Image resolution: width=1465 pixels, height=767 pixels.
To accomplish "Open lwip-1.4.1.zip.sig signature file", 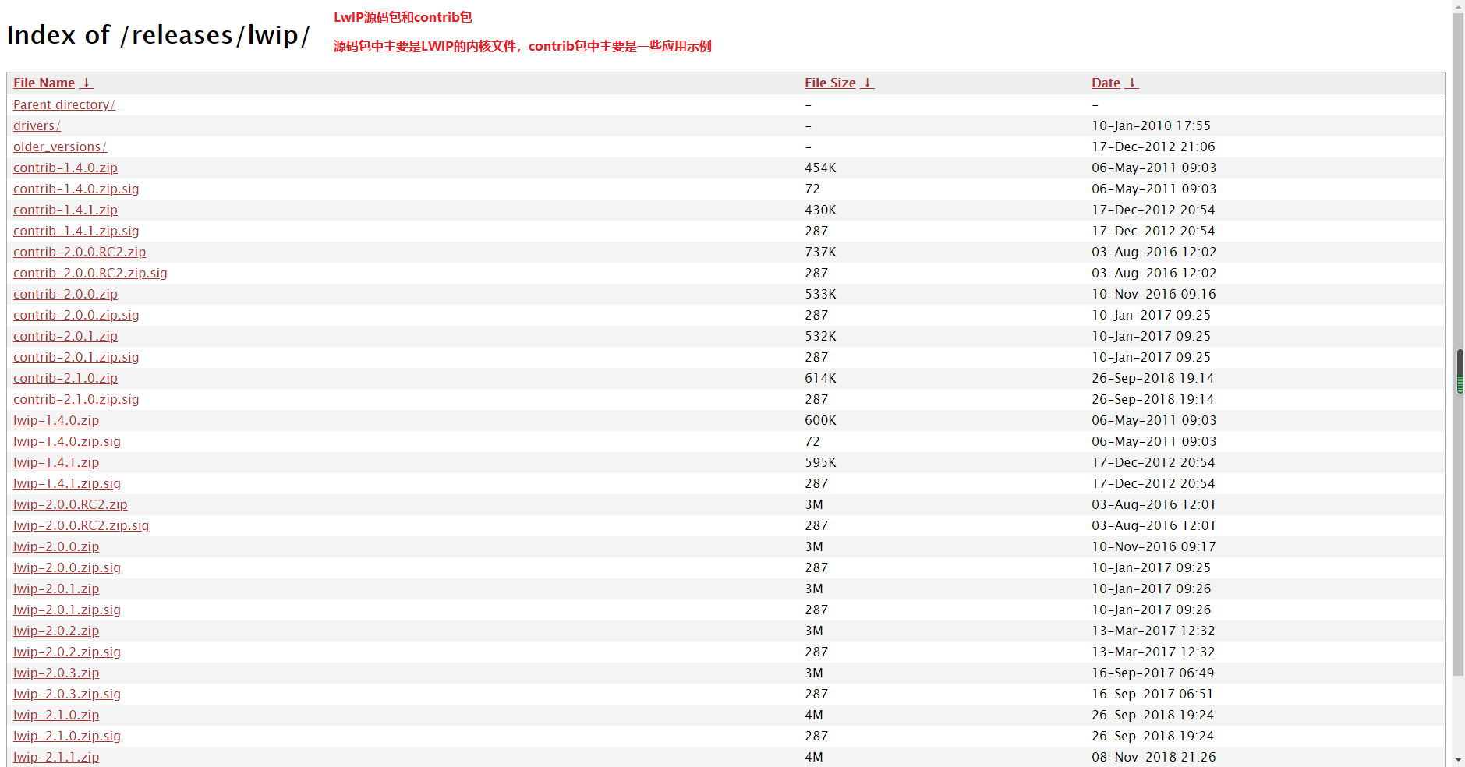I will point(67,483).
